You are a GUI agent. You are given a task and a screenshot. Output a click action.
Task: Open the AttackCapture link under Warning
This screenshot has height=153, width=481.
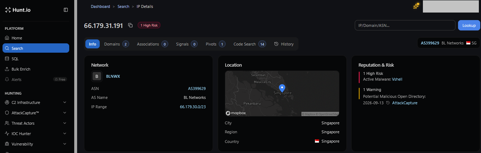pyautogui.click(x=405, y=103)
